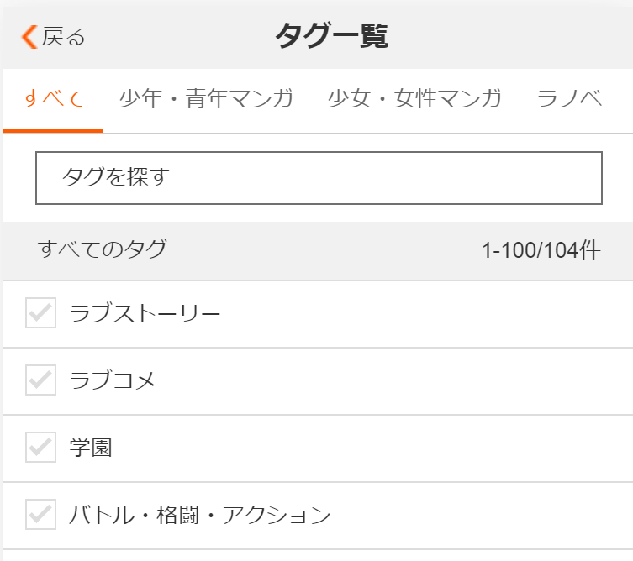Open the 少女・女性マンガ tab
The width and height of the screenshot is (633, 561).
(414, 99)
